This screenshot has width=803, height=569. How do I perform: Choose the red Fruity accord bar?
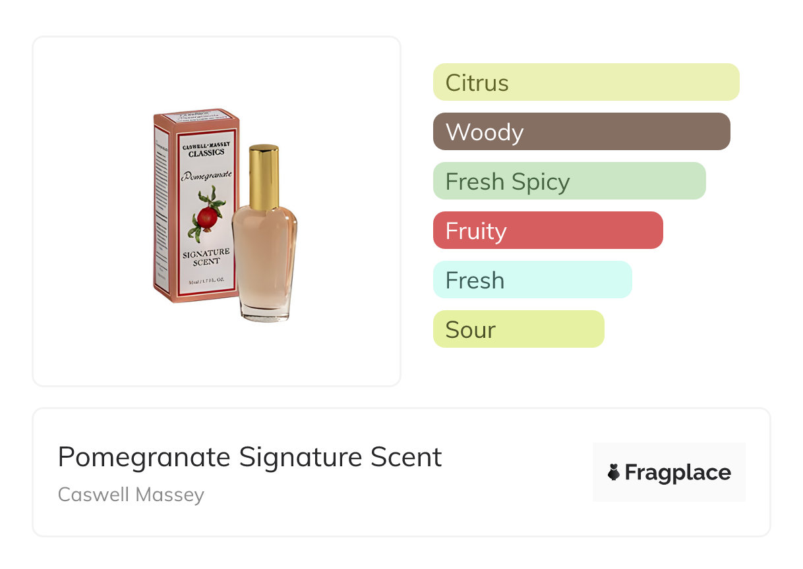click(547, 230)
